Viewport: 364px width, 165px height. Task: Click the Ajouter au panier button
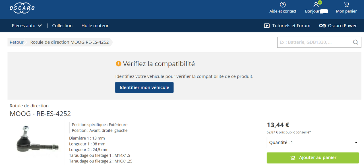[x=313, y=158]
